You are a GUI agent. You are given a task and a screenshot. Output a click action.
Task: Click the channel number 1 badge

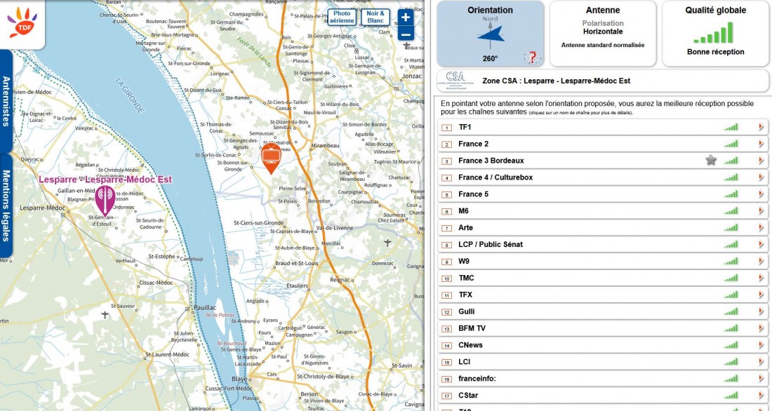446,128
